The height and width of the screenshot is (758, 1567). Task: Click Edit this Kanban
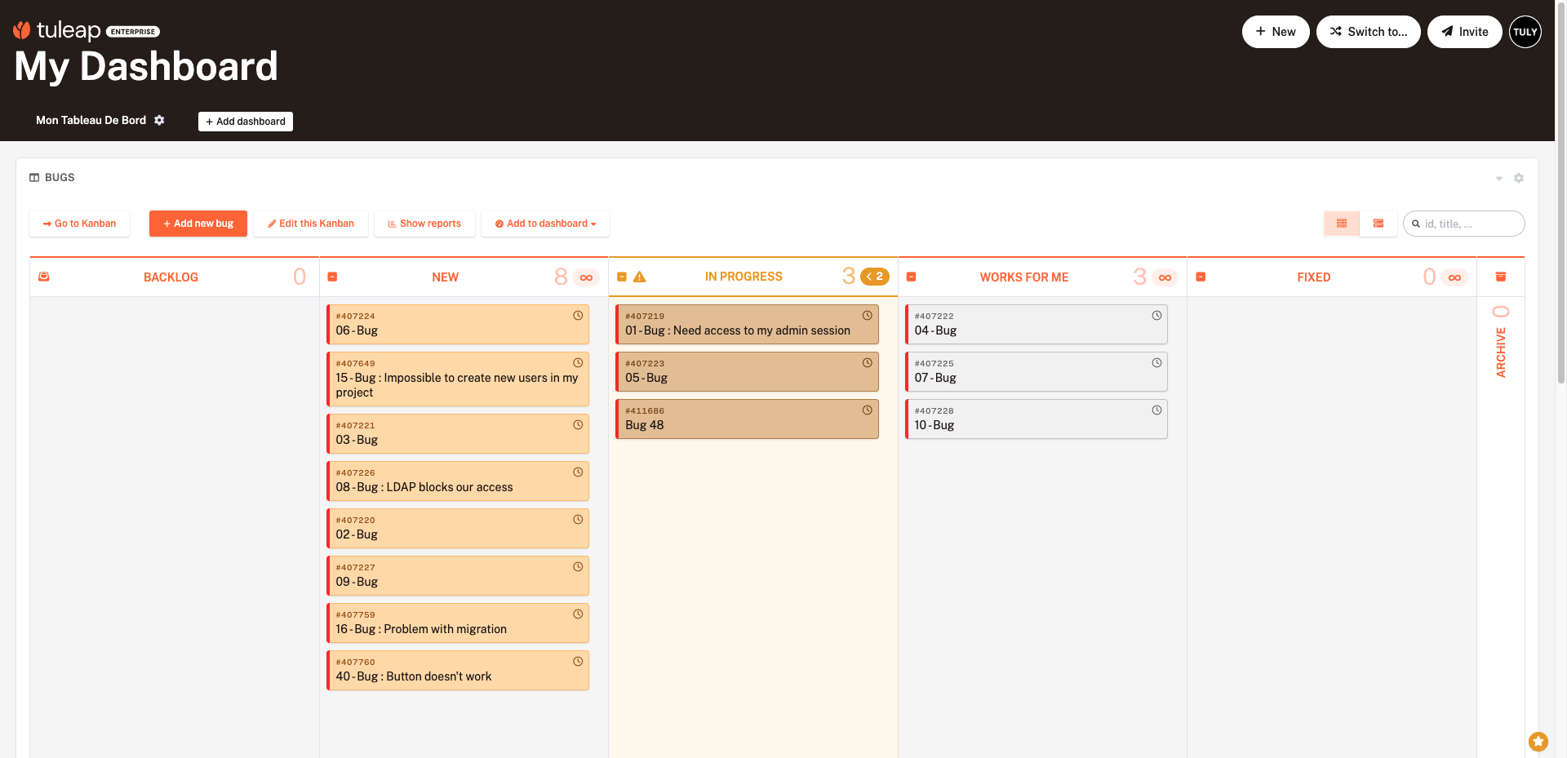click(311, 224)
